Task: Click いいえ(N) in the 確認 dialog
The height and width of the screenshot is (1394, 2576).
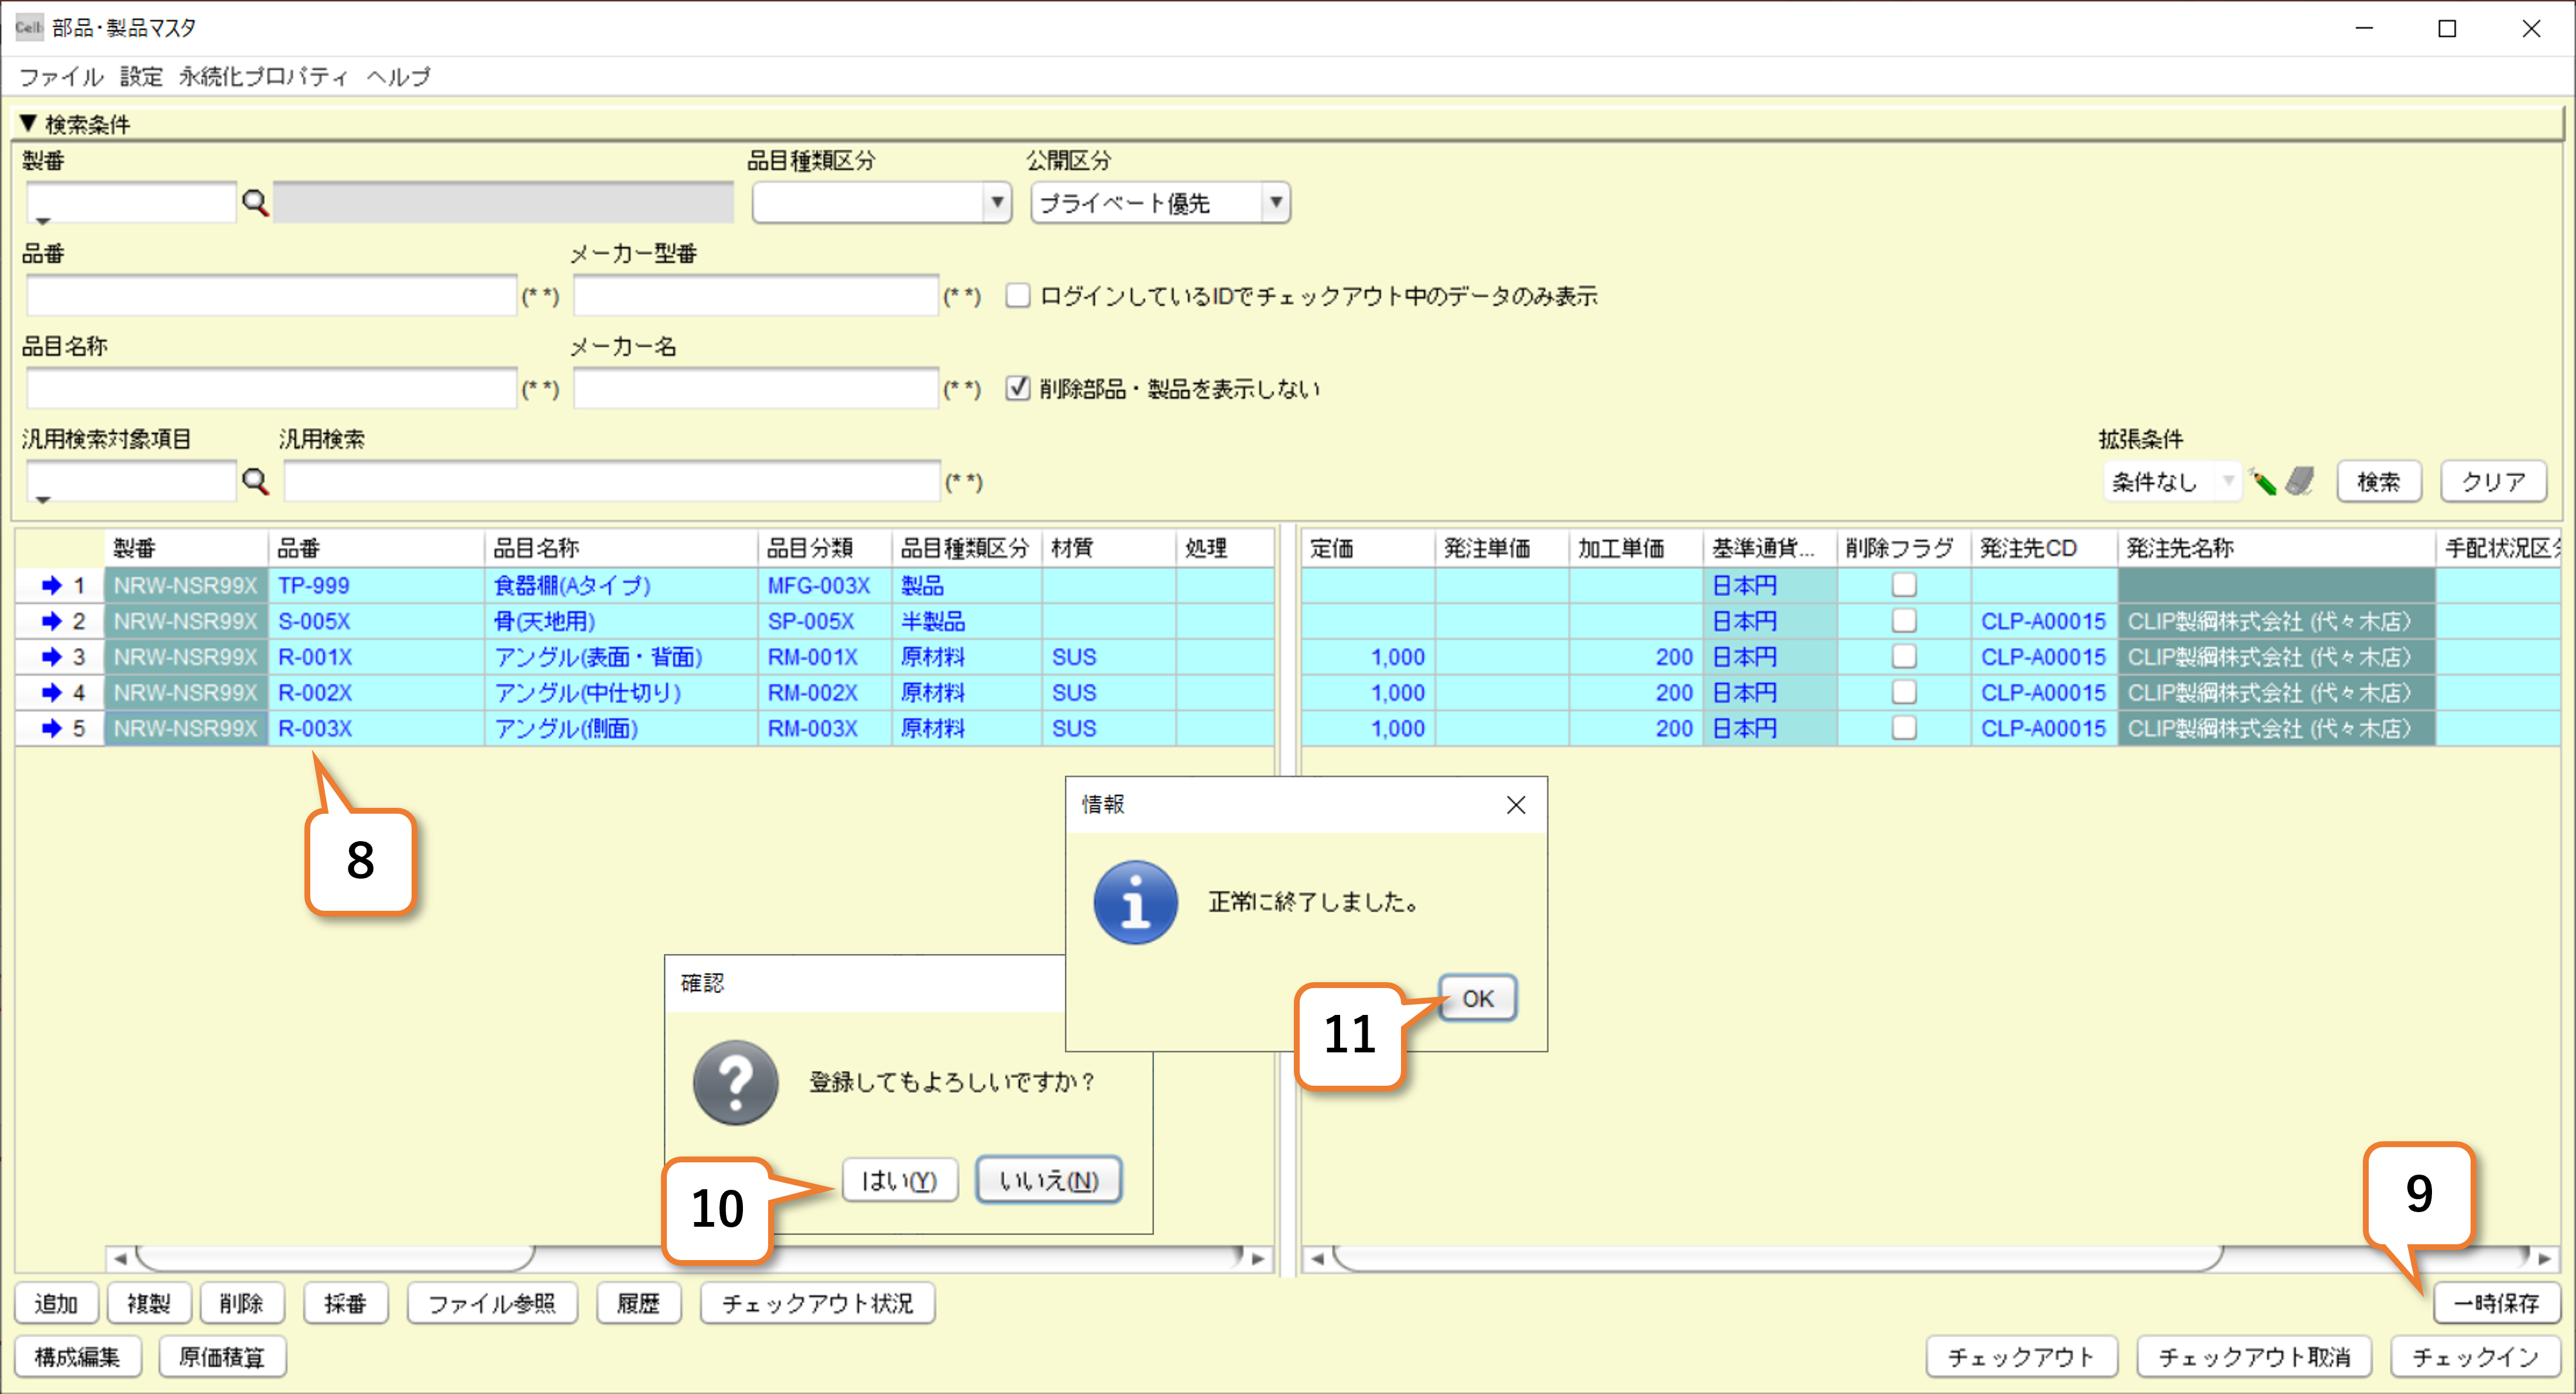Action: pos(1049,1180)
